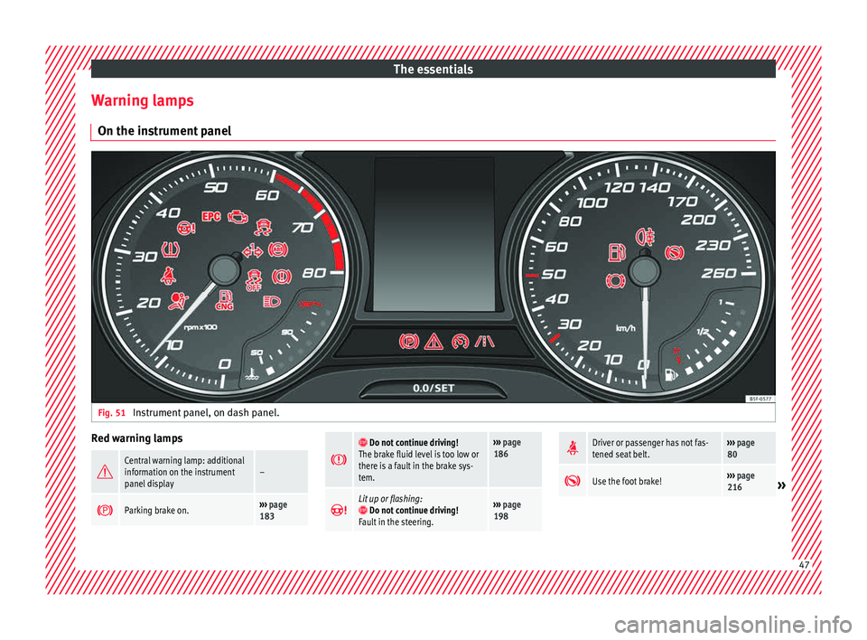
Task: Click the continuation double arrow
Action: pos(781,485)
